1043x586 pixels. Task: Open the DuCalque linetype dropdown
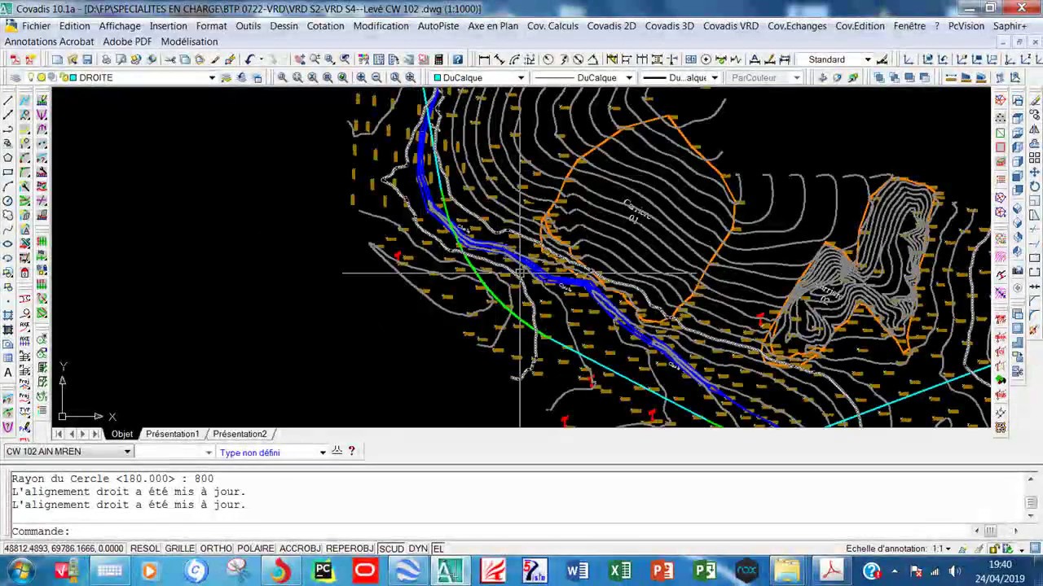pyautogui.click(x=628, y=78)
